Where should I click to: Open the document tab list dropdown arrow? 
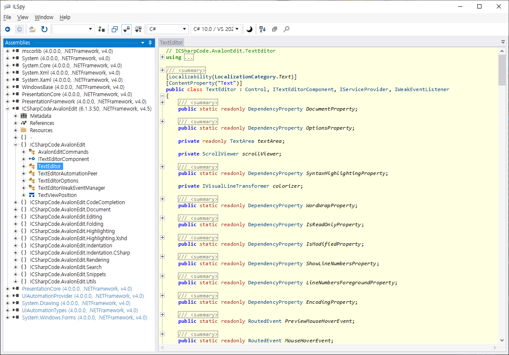click(503, 42)
